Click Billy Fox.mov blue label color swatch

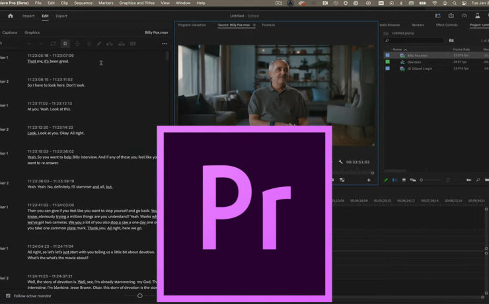[388, 56]
